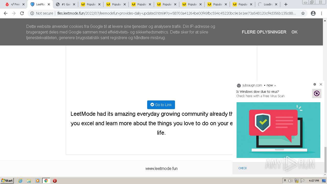Click the forward navigation arrow
This screenshot has height=184, width=327.
pyautogui.click(x=14, y=13)
